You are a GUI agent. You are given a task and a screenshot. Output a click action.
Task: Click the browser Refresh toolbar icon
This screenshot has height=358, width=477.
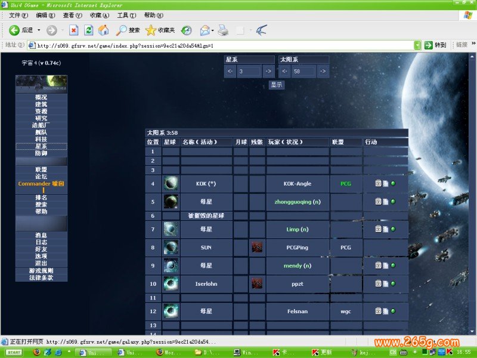(88, 30)
